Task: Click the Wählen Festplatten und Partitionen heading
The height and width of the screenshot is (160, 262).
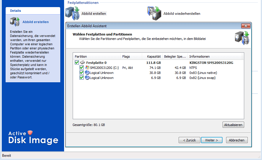Action: [102, 34]
